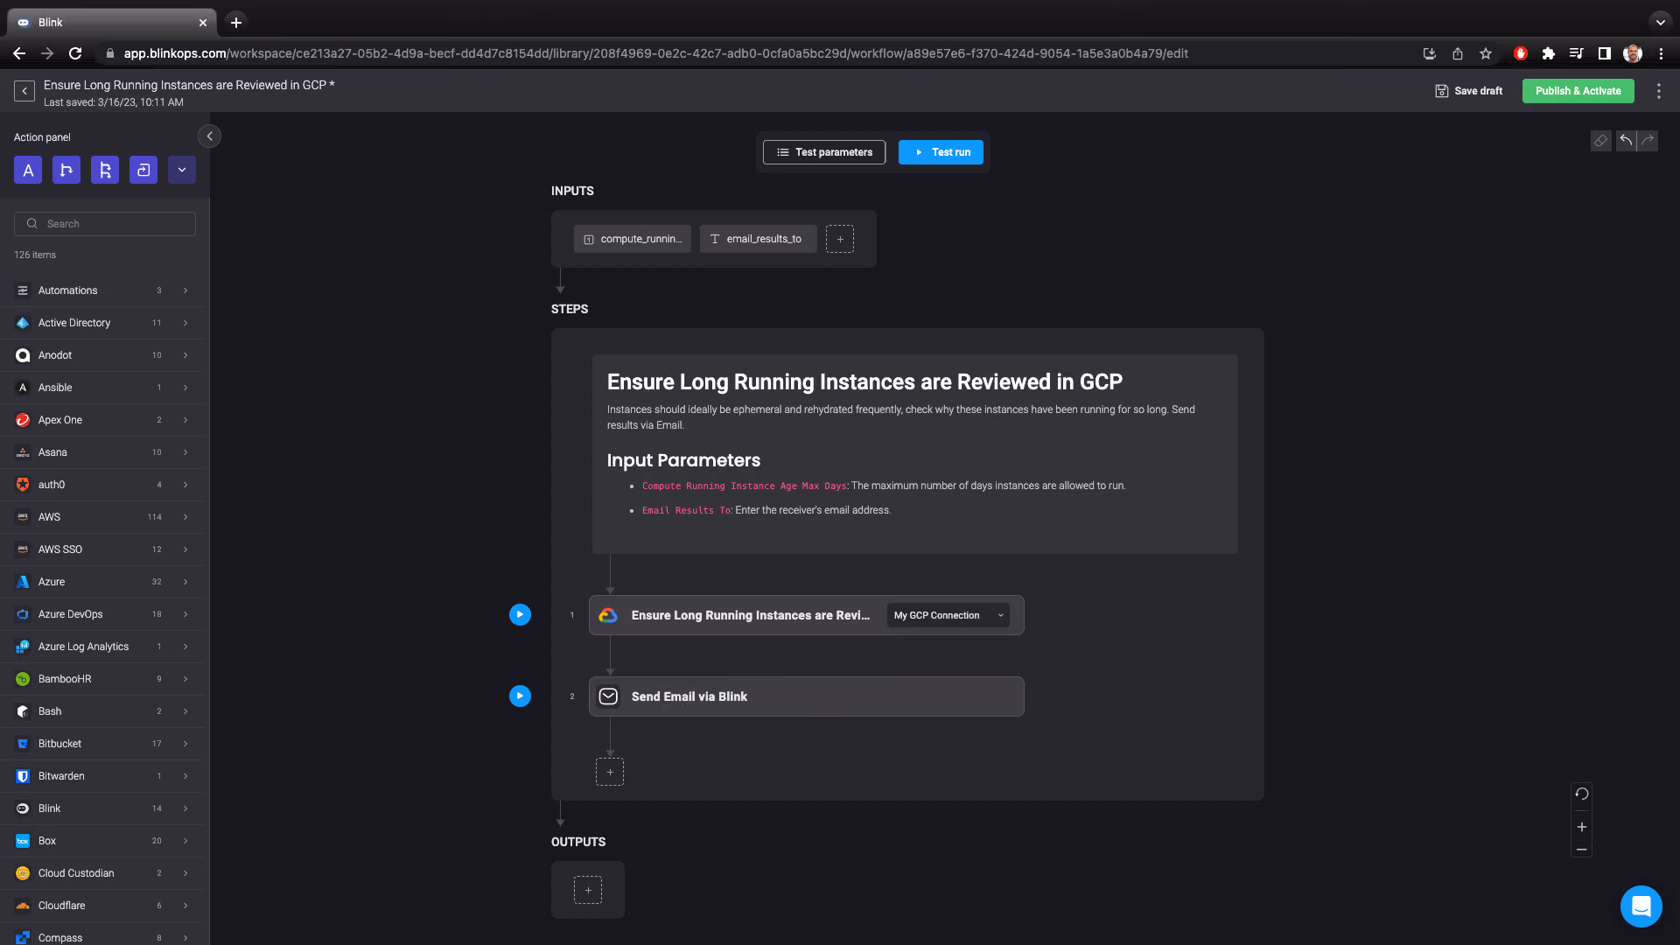Zoom in the canvas with plus
The image size is (1680, 945).
coord(1582,827)
